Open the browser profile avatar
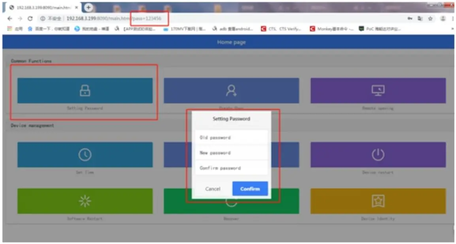Viewport: 456px width, 244px height. (443, 19)
